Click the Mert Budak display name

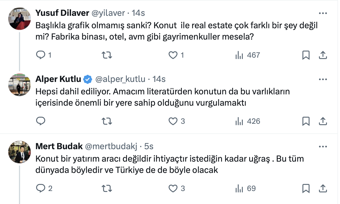(59, 146)
